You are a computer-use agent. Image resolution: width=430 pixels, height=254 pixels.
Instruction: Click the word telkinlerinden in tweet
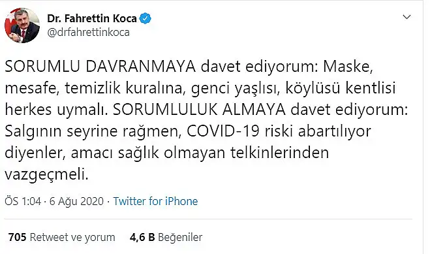click(x=279, y=153)
